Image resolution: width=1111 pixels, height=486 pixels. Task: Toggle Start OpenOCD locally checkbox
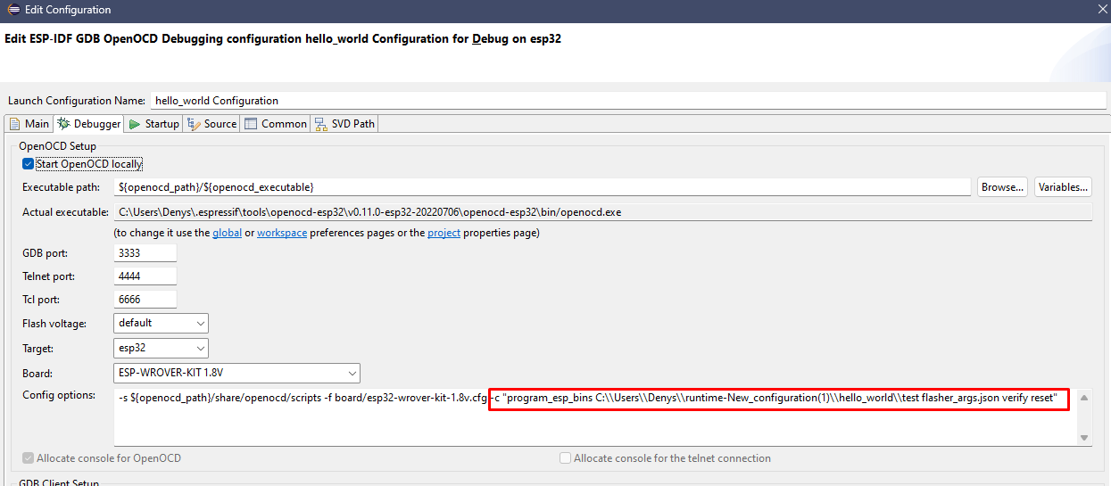(x=29, y=164)
